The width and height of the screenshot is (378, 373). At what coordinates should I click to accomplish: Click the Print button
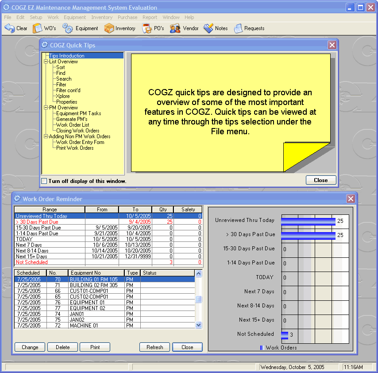point(95,347)
